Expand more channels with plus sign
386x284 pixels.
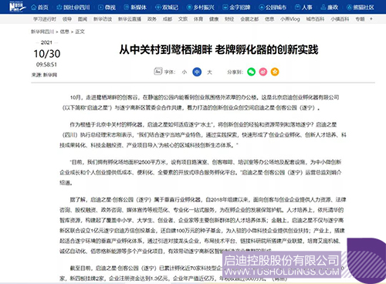tap(371, 19)
